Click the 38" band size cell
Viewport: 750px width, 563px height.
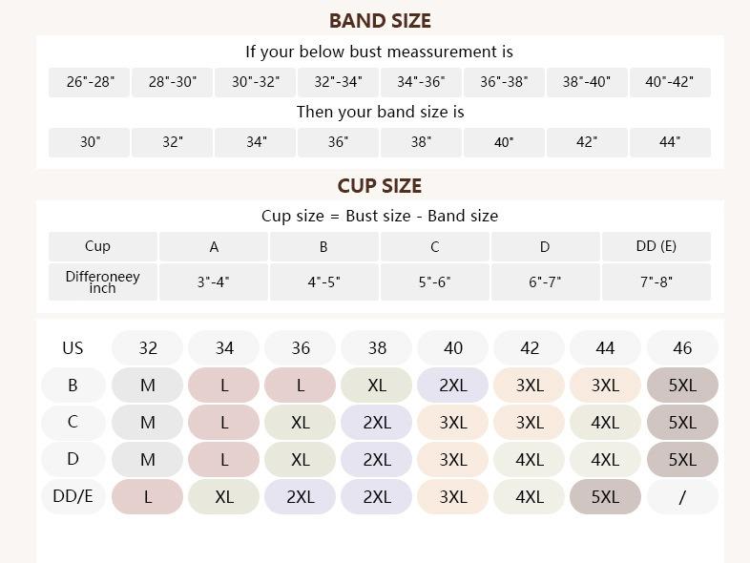coord(421,142)
